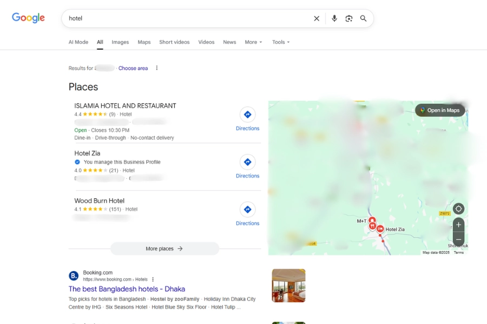Viewport: 487px width, 324px height.
Task: Get directions to Wood Burn Hotel
Action: point(247,210)
